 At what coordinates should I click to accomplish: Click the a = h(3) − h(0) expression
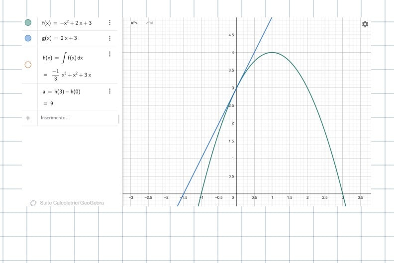pyautogui.click(x=61, y=91)
